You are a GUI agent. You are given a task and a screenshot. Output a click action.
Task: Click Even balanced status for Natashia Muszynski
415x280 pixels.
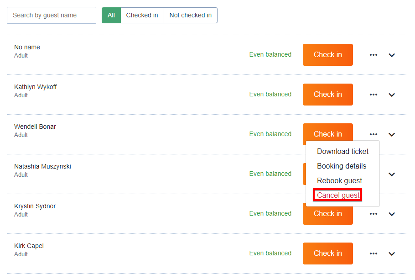click(x=270, y=174)
